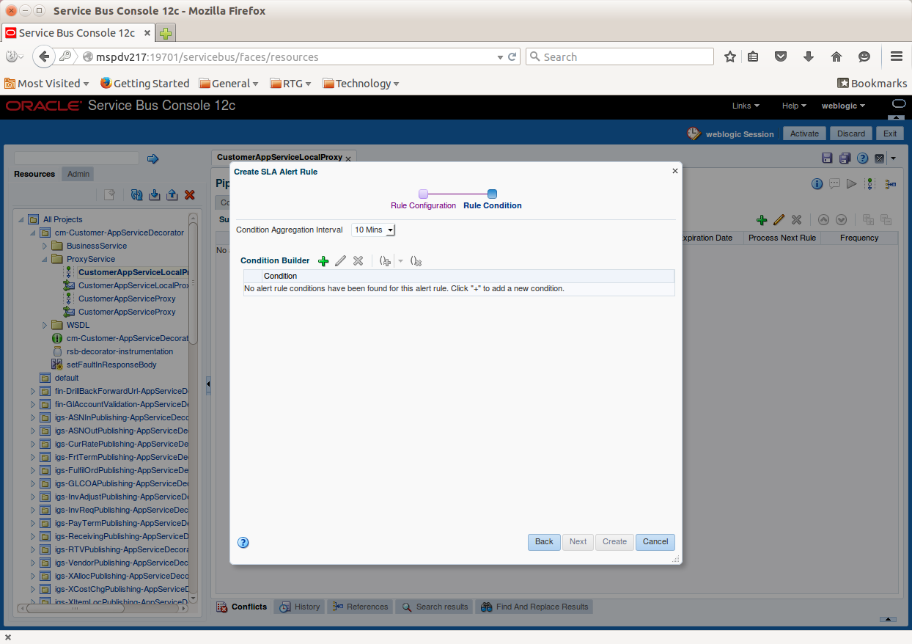
Task: Open the Help menu in Oracle header
Action: coord(794,106)
